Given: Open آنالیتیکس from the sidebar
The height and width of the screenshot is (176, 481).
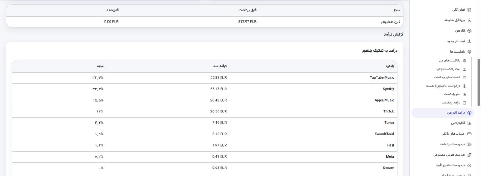Looking at the screenshot, I should (x=458, y=123).
